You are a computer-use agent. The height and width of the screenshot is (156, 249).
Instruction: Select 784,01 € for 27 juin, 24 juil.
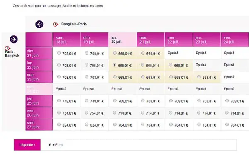tap(227, 124)
